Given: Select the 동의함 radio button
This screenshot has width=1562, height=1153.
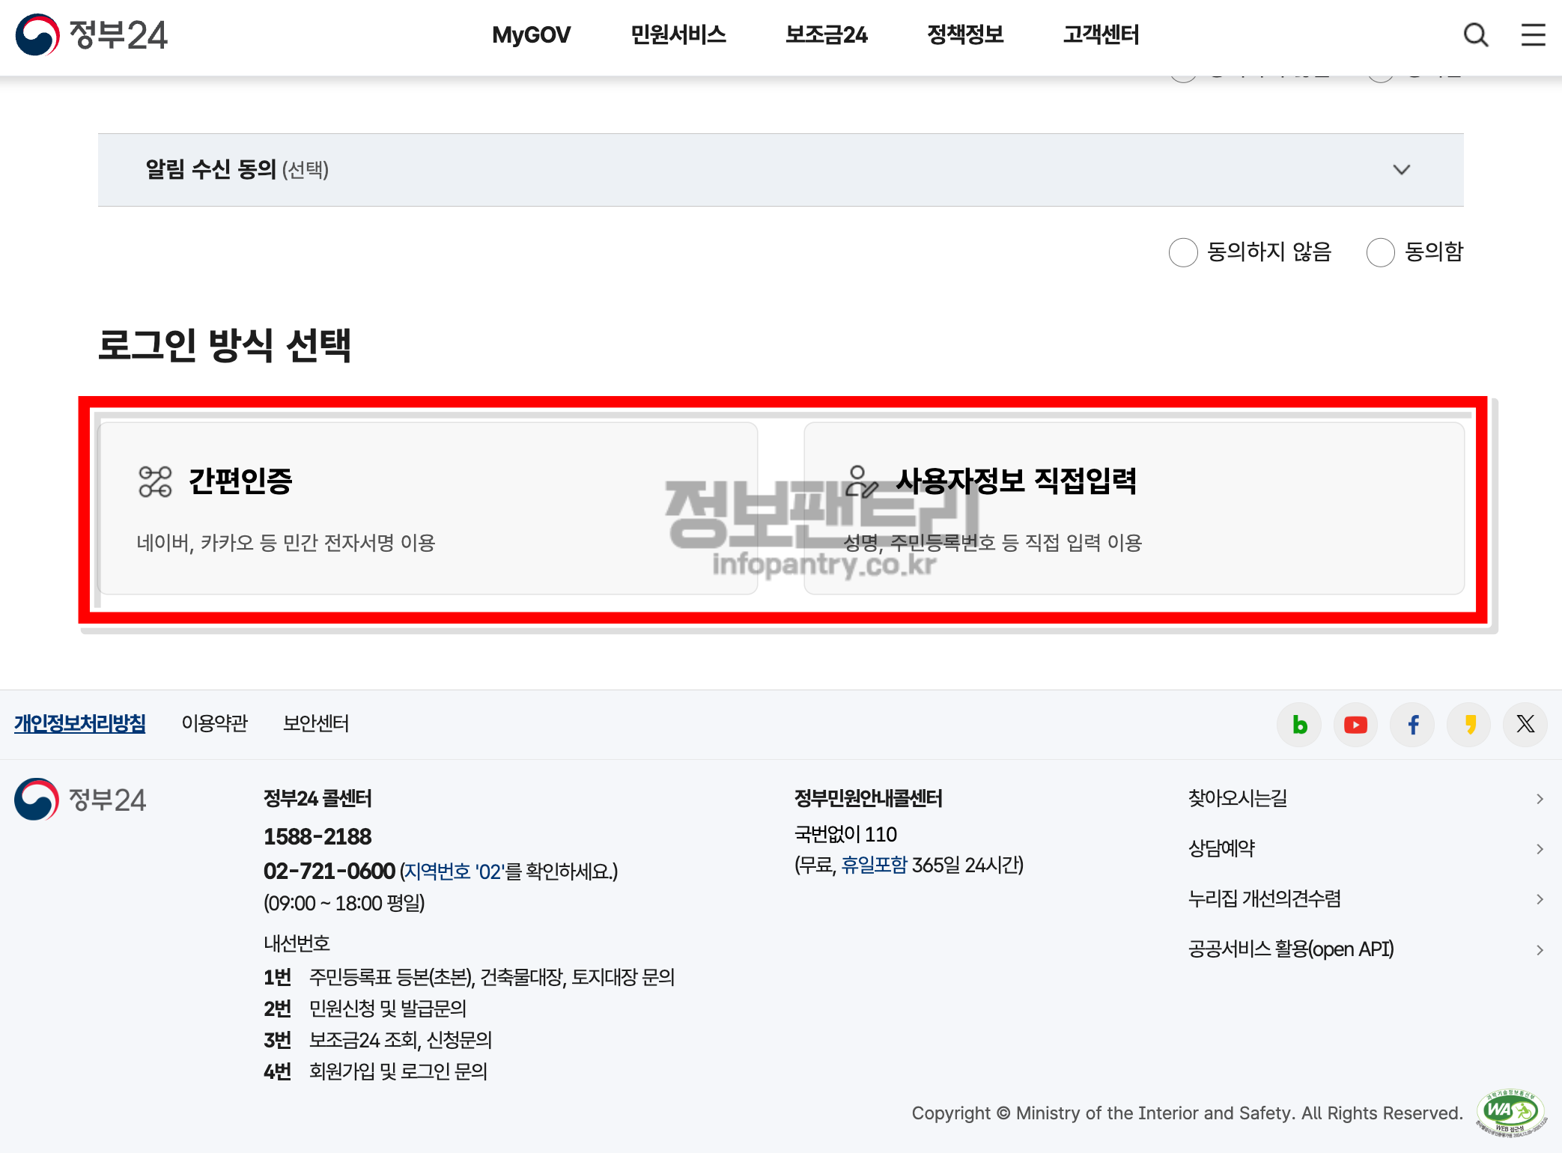Looking at the screenshot, I should click(1380, 252).
